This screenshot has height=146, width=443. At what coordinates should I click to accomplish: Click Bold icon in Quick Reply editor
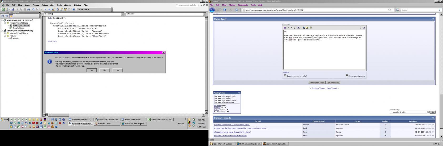[288, 28]
